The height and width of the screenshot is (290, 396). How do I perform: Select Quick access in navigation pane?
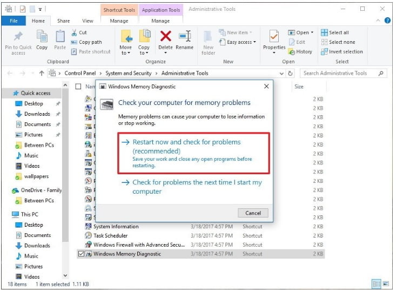(x=32, y=93)
